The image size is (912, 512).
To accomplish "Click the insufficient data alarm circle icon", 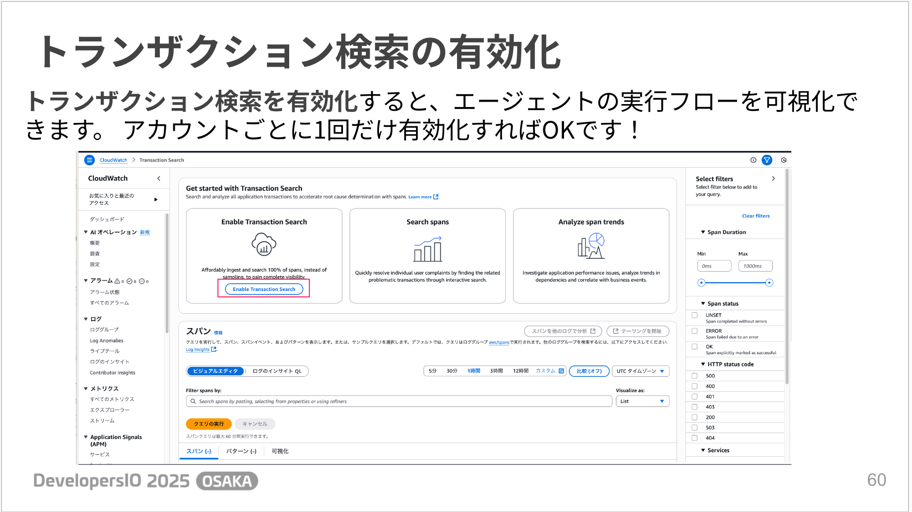I will 142,281.
